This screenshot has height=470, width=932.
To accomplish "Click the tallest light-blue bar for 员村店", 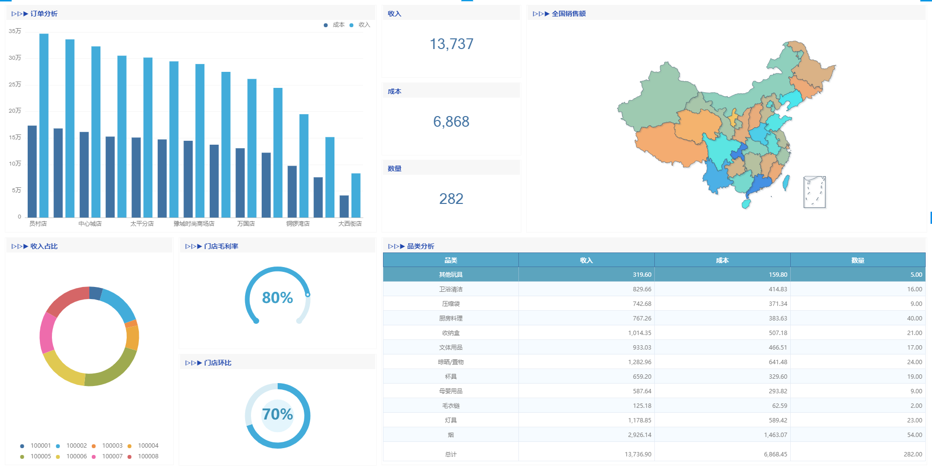I will point(44,125).
